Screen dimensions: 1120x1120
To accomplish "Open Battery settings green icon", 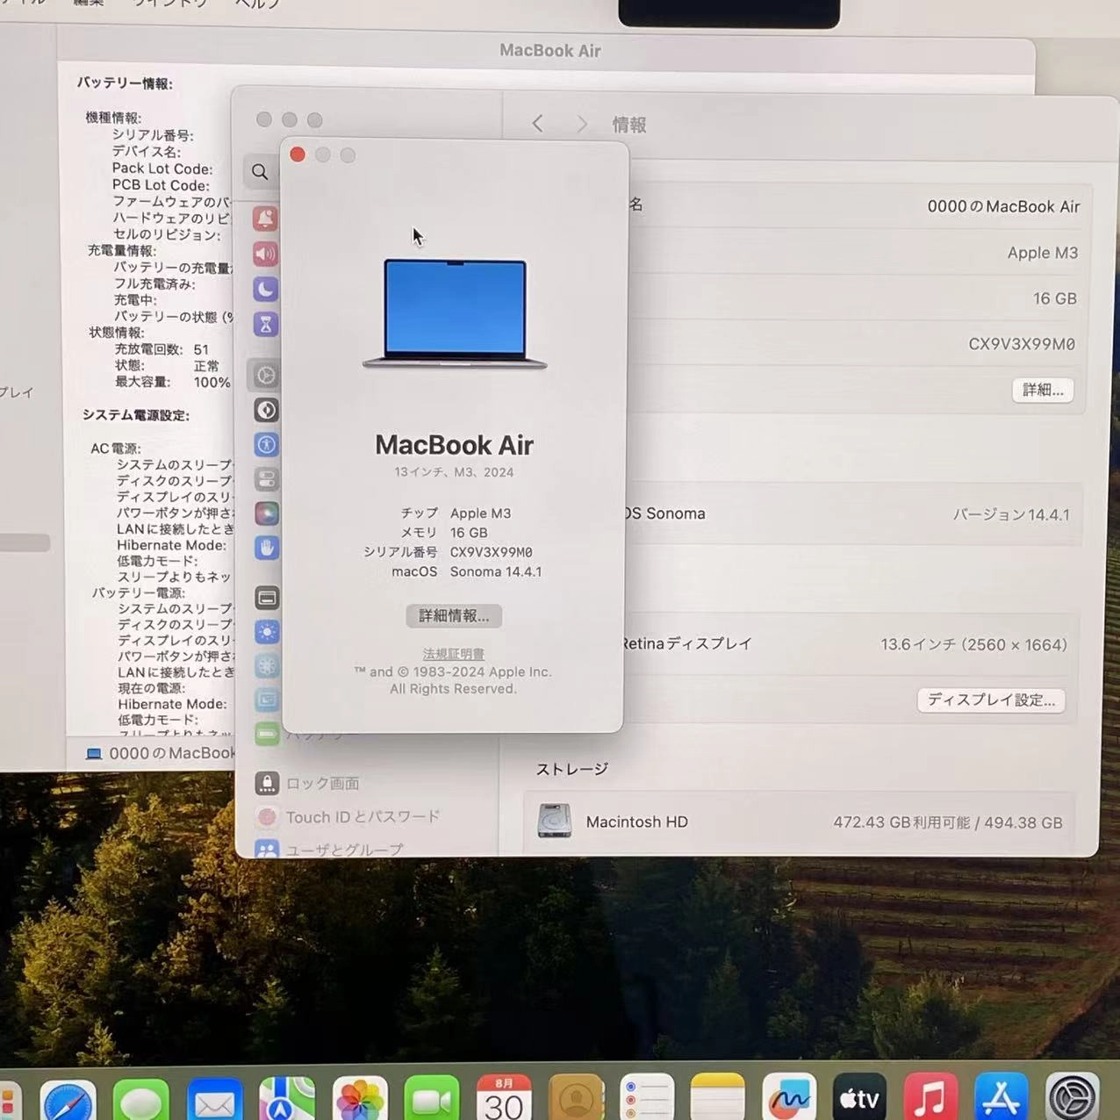I will point(267,733).
